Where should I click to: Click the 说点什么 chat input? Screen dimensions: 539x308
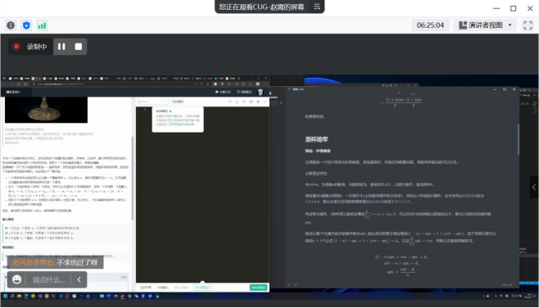pyautogui.click(x=48, y=280)
